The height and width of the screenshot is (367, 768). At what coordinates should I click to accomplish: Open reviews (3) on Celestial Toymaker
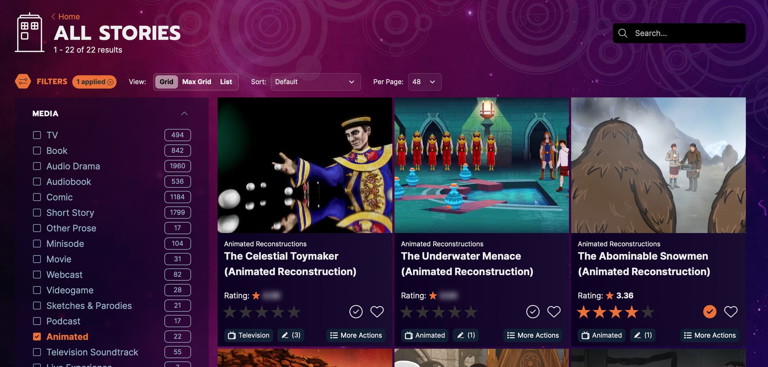[291, 335]
